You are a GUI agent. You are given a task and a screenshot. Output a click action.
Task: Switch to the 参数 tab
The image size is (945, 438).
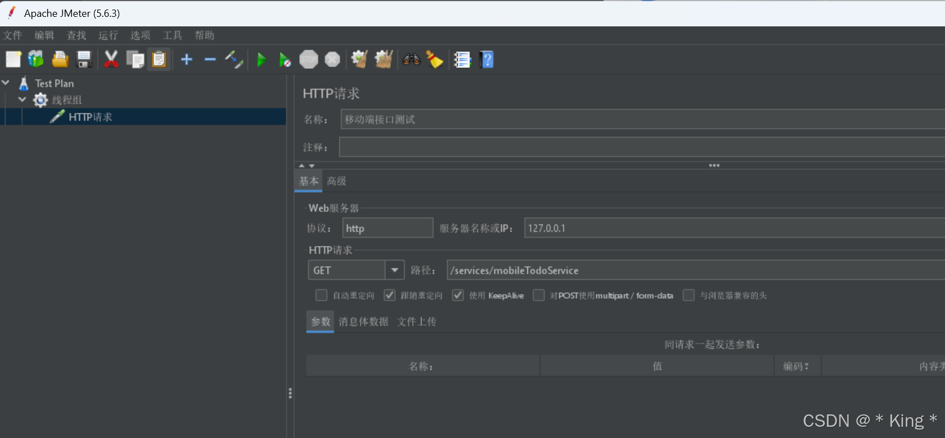point(321,321)
